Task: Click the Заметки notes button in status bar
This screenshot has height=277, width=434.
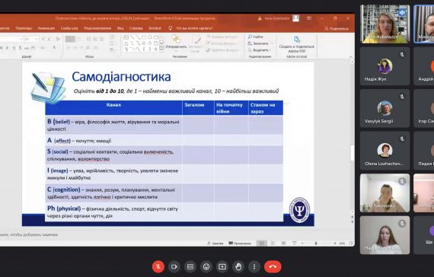Action: (x=215, y=244)
